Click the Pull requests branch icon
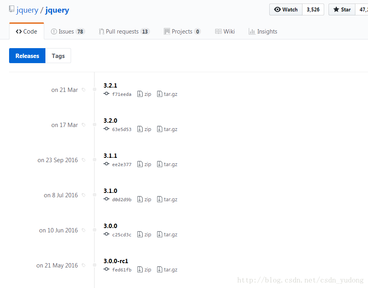The height and width of the screenshot is (288, 368). coord(101,32)
